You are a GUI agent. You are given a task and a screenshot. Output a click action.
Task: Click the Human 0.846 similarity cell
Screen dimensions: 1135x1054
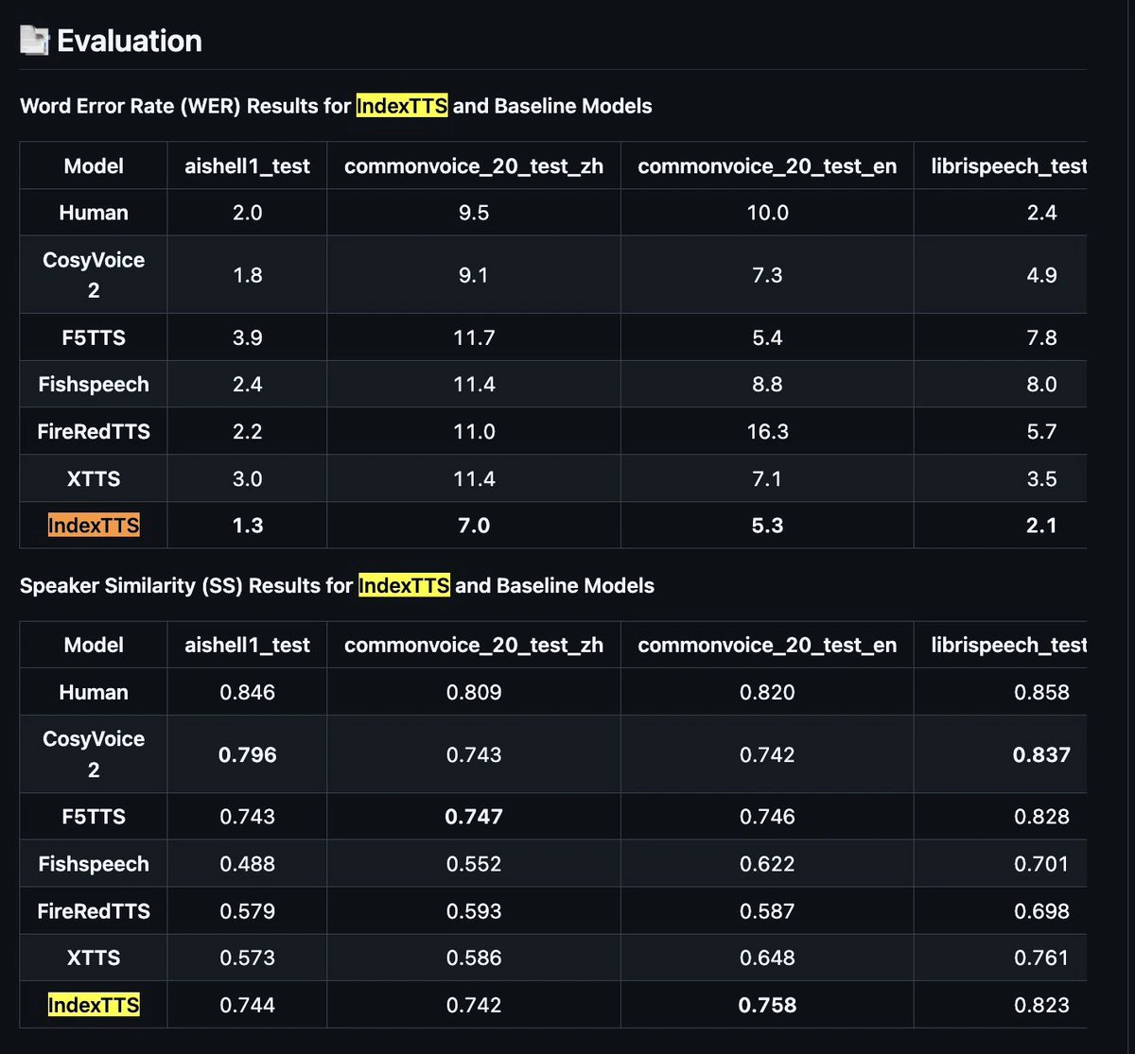pos(247,692)
